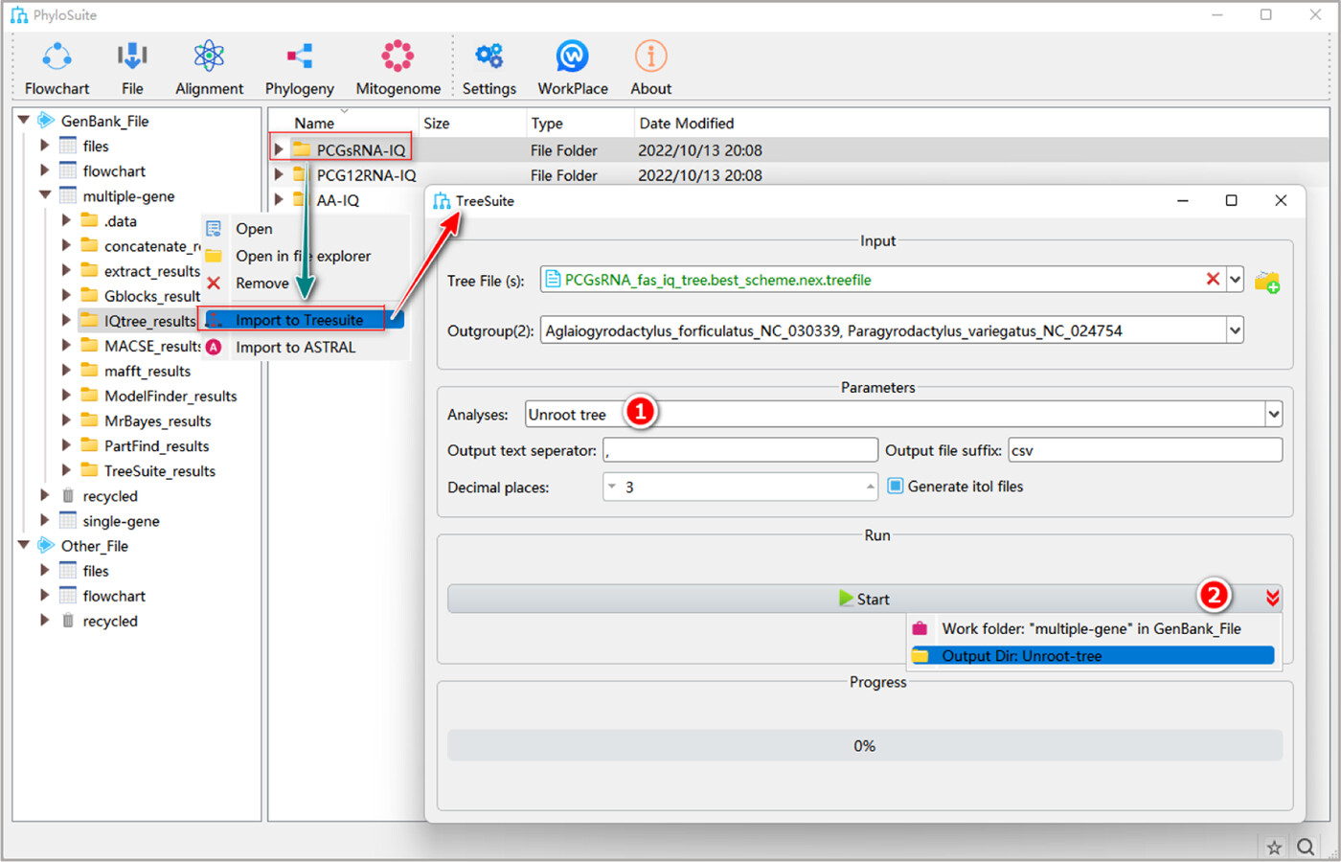Image resolution: width=1341 pixels, height=862 pixels.
Task: Select the ModelFinder_results folder
Action: click(x=170, y=396)
